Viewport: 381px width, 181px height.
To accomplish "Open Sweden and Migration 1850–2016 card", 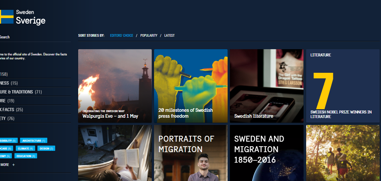I will point(267,153).
